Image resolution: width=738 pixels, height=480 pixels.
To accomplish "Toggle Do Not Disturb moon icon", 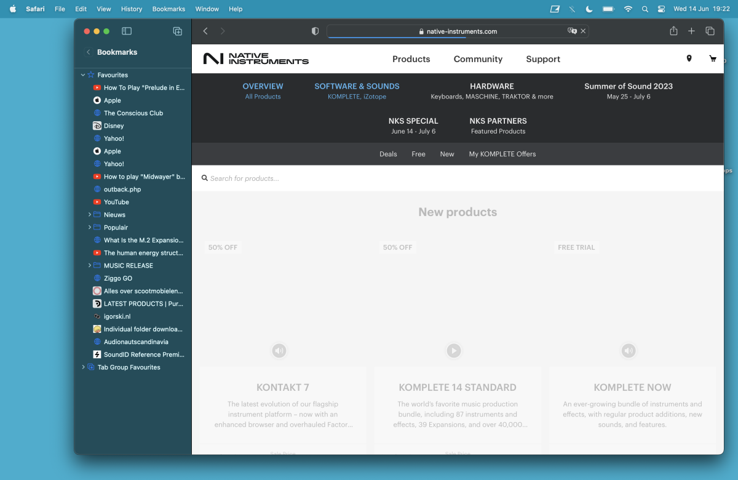I will point(589,9).
